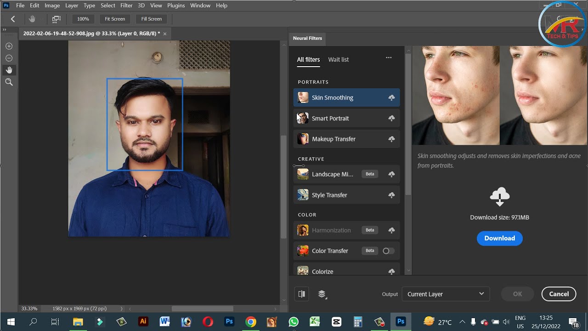Open the Windows Start menu
Image resolution: width=588 pixels, height=331 pixels.
[11, 322]
